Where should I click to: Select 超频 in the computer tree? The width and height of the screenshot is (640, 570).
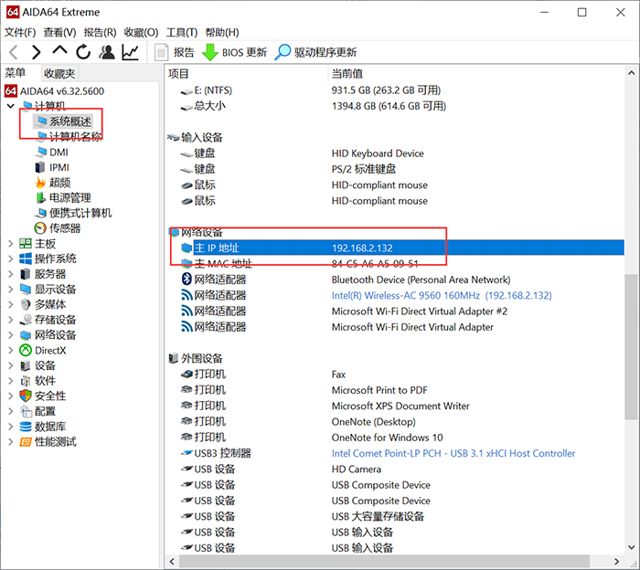(59, 183)
